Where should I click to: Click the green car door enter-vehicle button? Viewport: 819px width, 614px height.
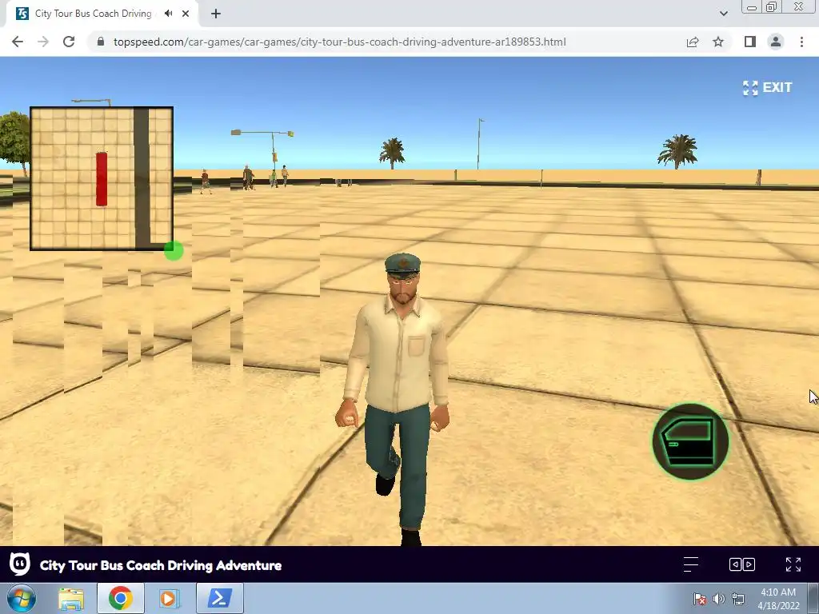[690, 441]
